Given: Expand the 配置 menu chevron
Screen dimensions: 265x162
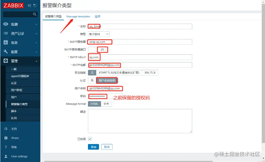Looking at the screenshot, I should [x=36, y=52].
